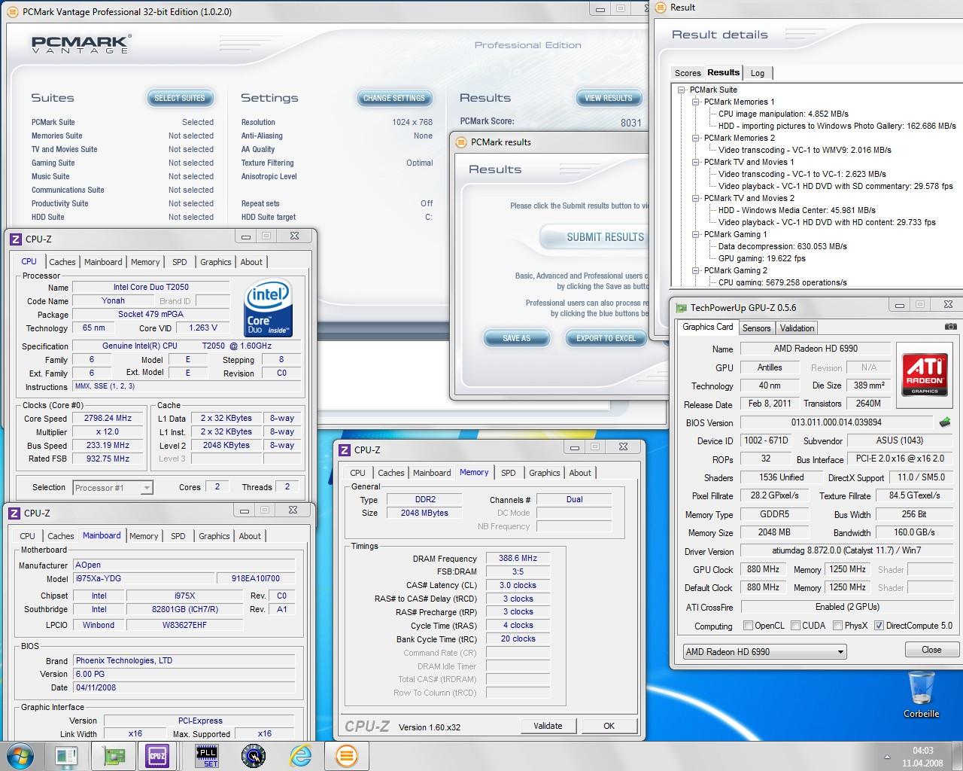This screenshot has height=771, width=963.
Task: Open Caches tab in the CPU-Z processor window
Action: [62, 262]
